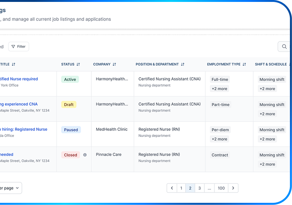This screenshot has height=205, width=292.
Task: Expand '+2 more' under Full-time
Action: pyautogui.click(x=219, y=89)
